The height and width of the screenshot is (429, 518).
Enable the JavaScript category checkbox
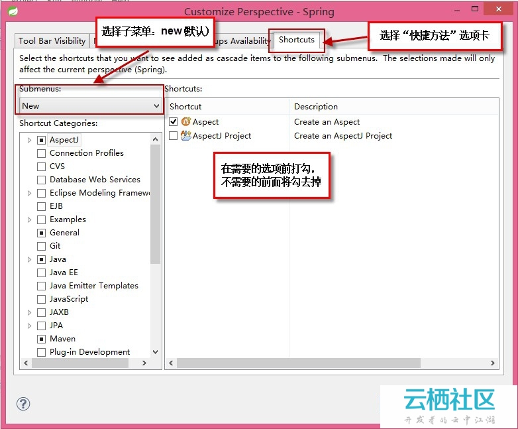pos(41,299)
